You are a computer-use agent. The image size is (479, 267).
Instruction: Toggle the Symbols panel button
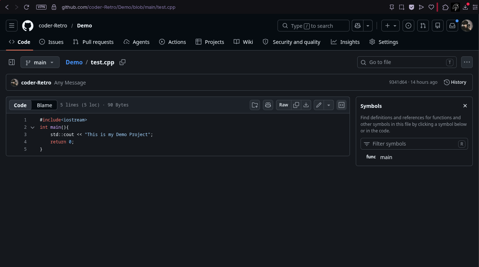[x=342, y=105]
